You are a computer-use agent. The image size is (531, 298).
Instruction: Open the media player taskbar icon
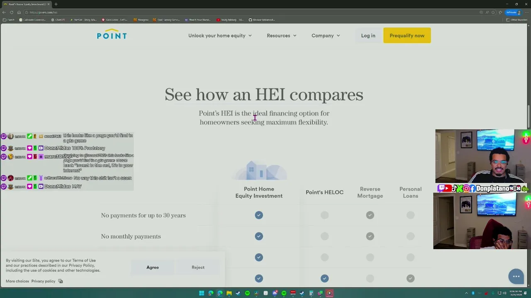click(x=329, y=293)
